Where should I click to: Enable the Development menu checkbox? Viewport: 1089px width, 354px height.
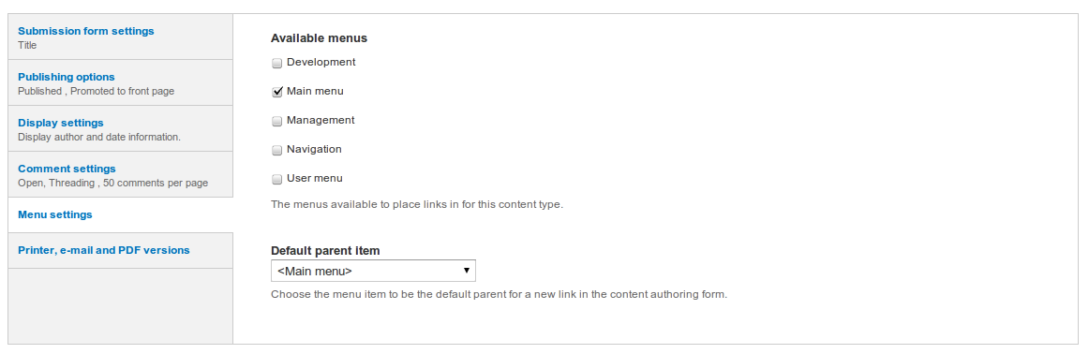(277, 63)
